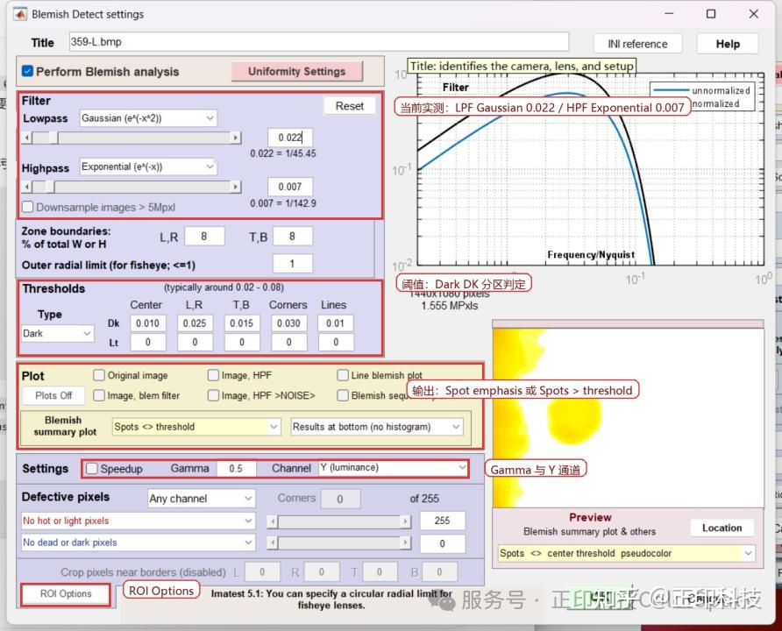This screenshot has height=631, width=782.
Task: Maximize the Blemish Detect settings window
Action: point(711,14)
